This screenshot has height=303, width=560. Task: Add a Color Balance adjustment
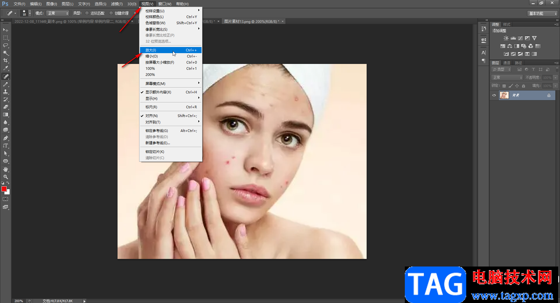click(510, 46)
